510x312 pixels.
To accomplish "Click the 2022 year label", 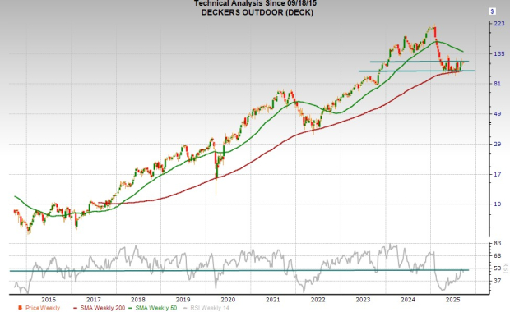I will click(318, 300).
